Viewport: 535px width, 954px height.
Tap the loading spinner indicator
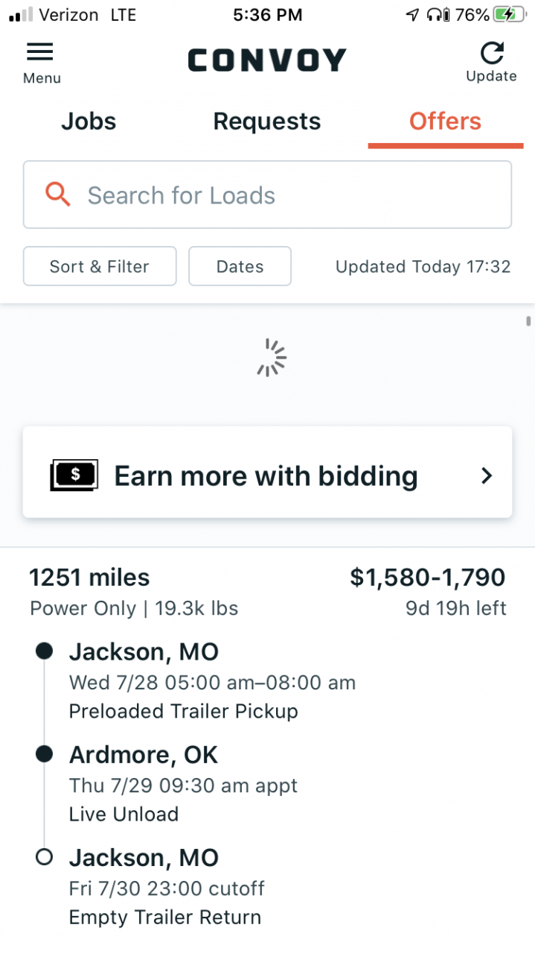tap(272, 358)
